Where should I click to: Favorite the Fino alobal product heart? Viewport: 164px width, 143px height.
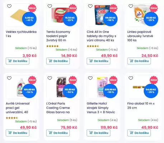coord(131,78)
